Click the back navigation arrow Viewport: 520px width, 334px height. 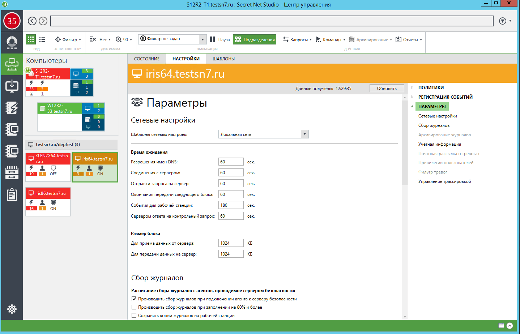pos(32,21)
